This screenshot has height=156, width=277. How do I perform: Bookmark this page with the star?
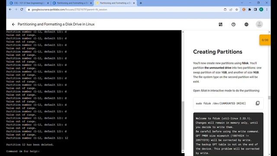coord(237,10)
